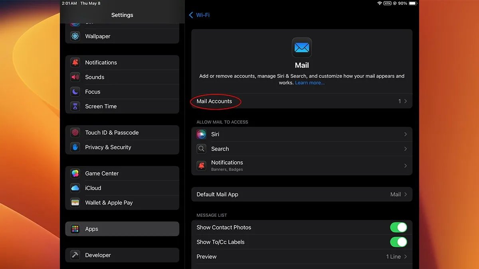Screen dimensions: 479x269
Task: Disable Show Contact Photos
Action: pos(399,227)
